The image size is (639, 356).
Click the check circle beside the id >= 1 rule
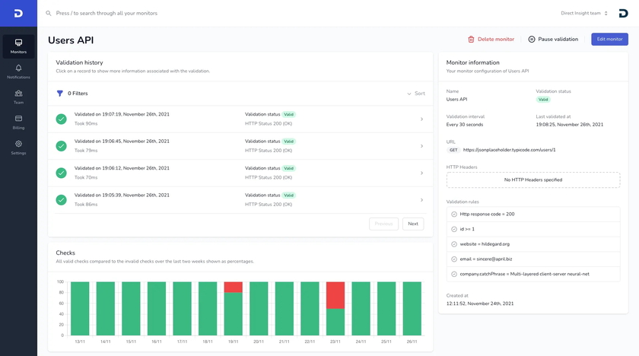[454, 229]
